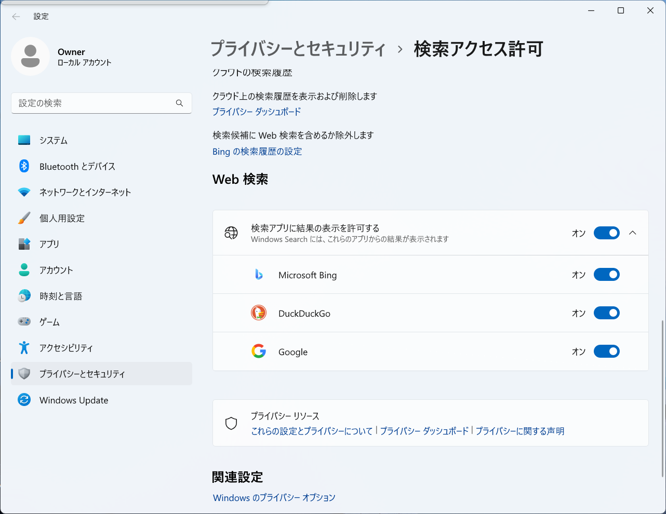Click the ゲーム controller icon
Image resolution: width=666 pixels, height=514 pixels.
pos(24,322)
